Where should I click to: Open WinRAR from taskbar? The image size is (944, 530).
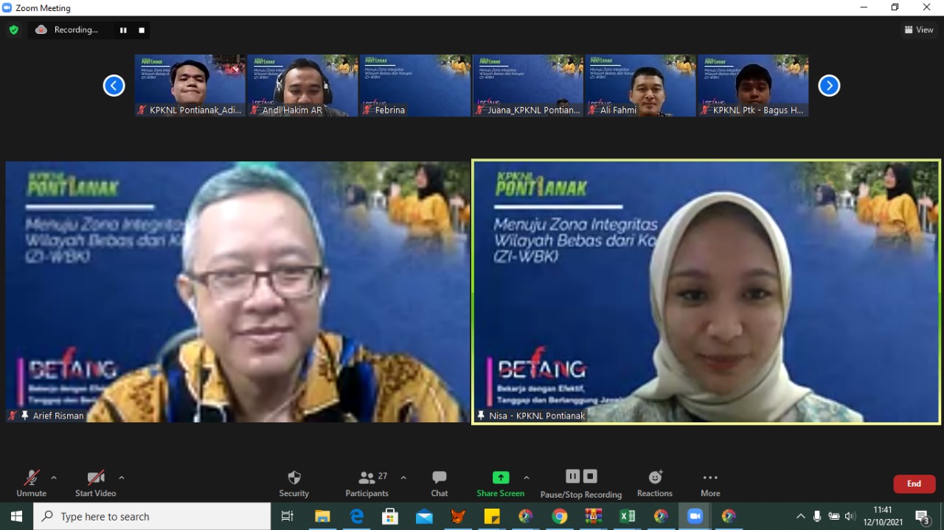point(594,516)
